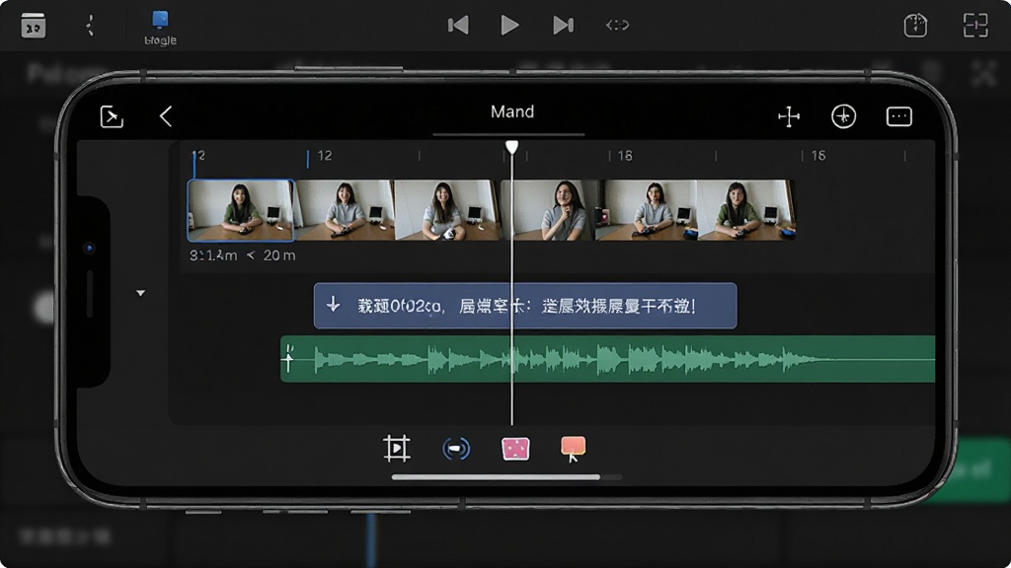The width and height of the screenshot is (1011, 568).
Task: Skip to the next clip
Action: click(563, 25)
